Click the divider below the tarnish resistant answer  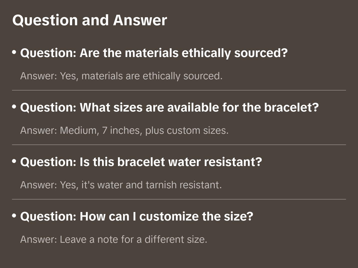pos(179,199)
